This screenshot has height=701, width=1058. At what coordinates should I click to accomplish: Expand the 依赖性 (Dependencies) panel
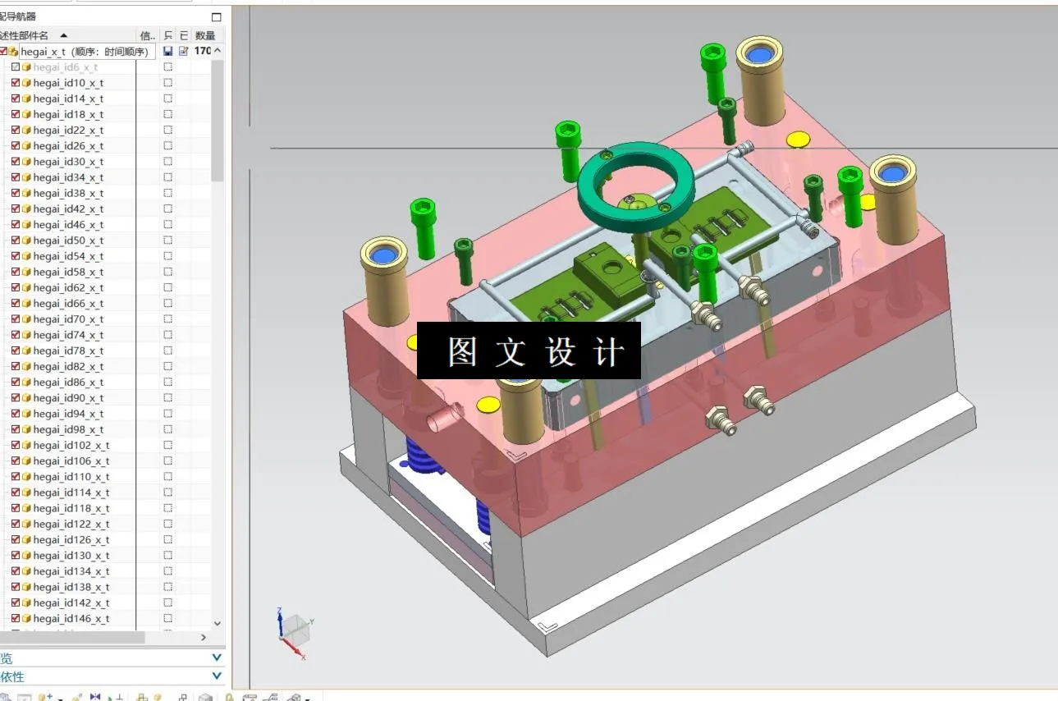pyautogui.click(x=216, y=676)
